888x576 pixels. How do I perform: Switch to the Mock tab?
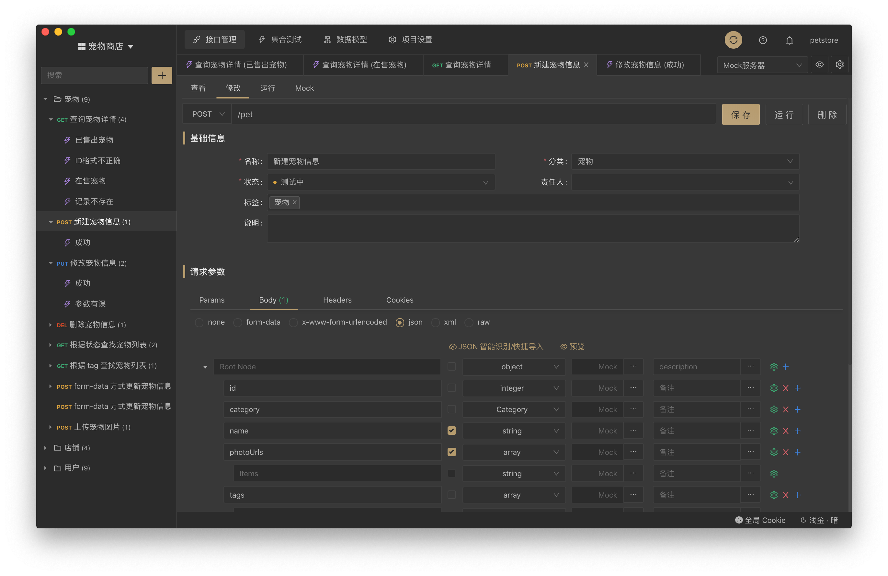(x=304, y=88)
